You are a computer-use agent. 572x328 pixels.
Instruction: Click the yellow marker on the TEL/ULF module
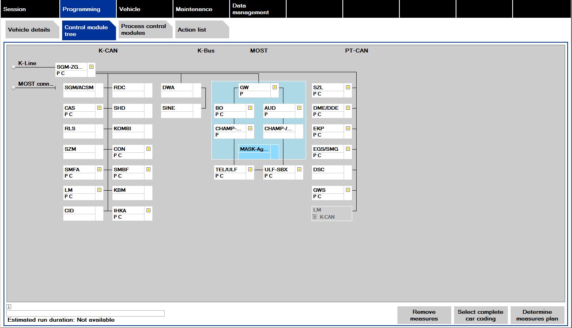click(250, 169)
